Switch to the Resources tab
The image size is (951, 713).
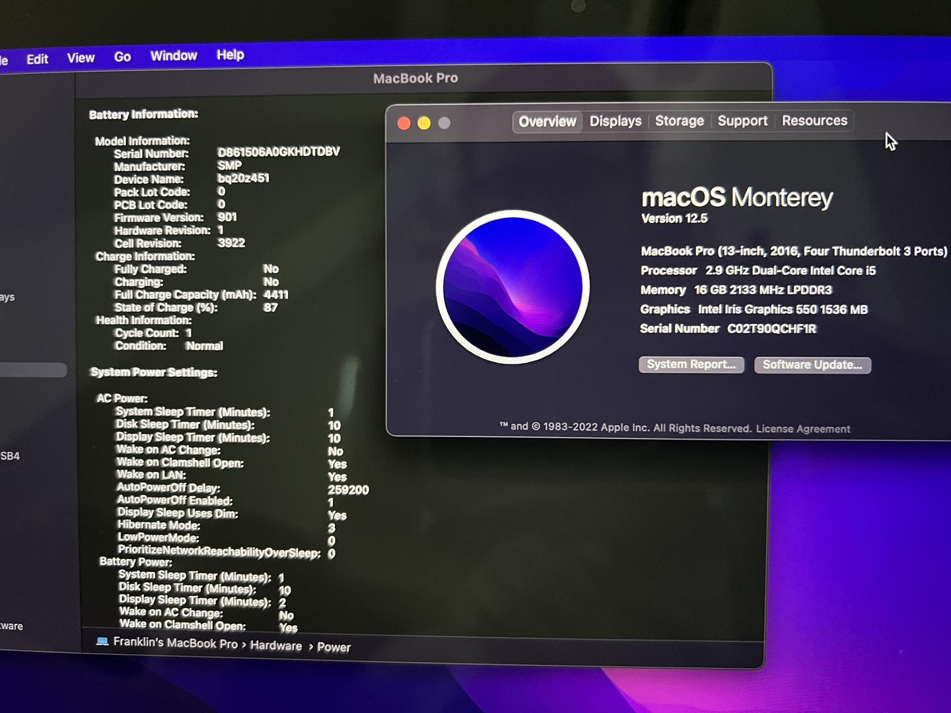tap(814, 120)
